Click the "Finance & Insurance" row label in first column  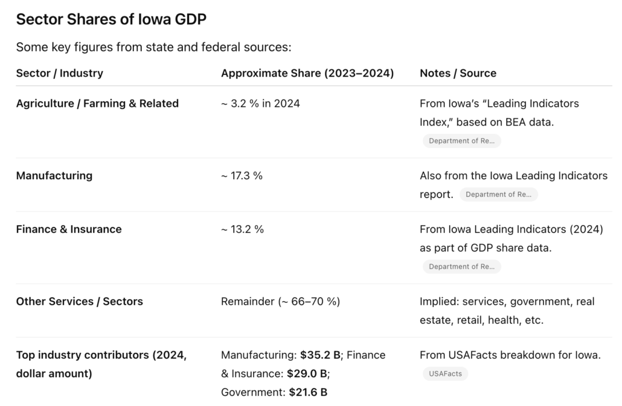coord(69,229)
